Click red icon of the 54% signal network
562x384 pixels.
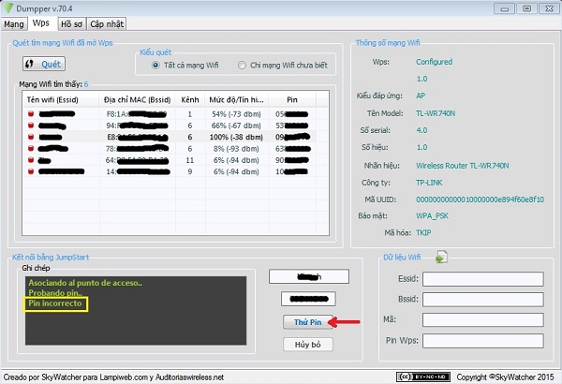pyautogui.click(x=32, y=112)
